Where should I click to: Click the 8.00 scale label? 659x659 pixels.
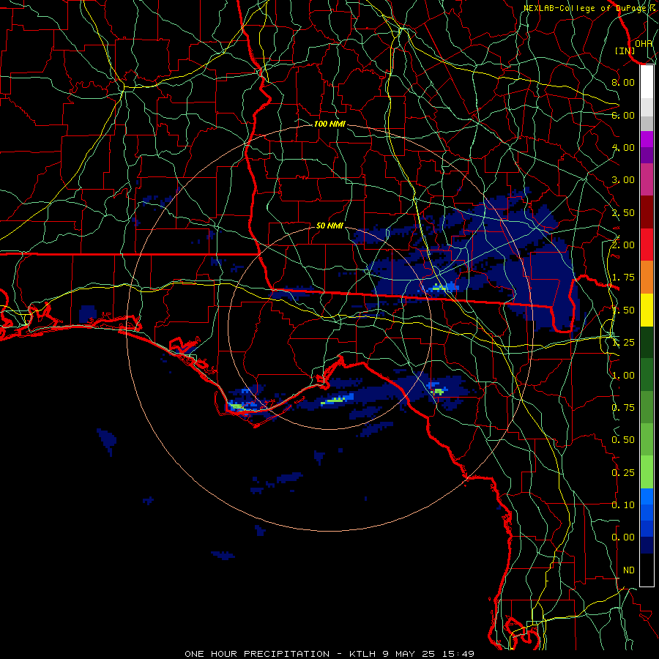click(623, 82)
